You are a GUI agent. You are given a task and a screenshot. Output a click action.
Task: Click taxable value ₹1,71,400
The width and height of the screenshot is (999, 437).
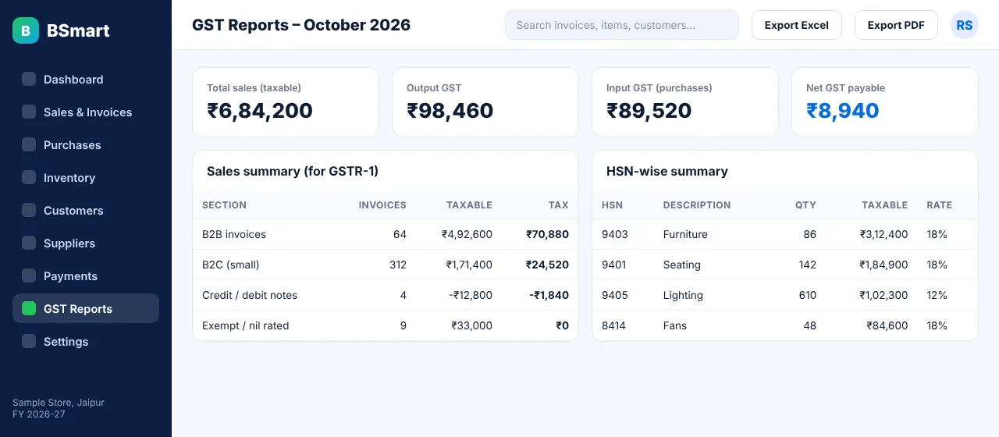[x=469, y=265]
